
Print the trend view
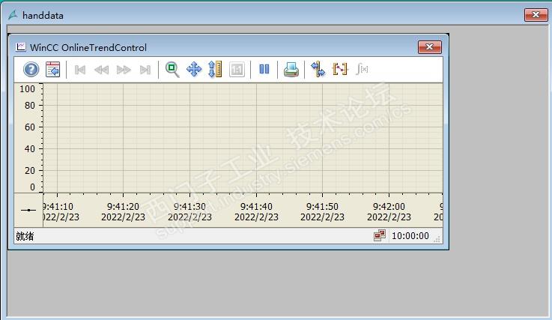click(x=291, y=70)
